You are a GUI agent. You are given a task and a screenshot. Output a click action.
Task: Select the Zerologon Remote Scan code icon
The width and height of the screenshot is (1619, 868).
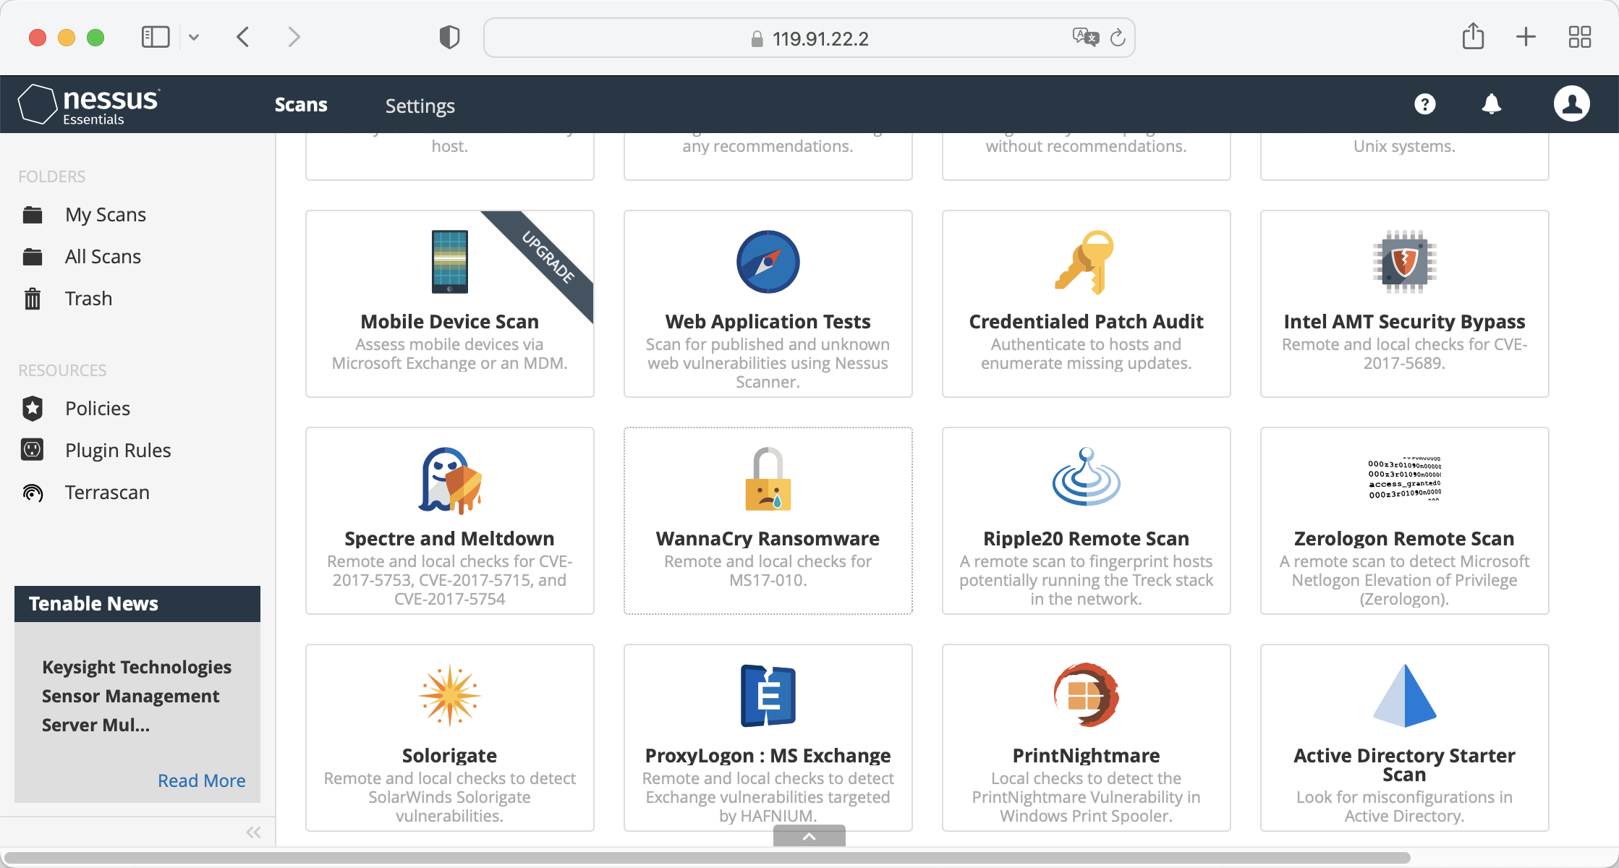[1404, 479]
